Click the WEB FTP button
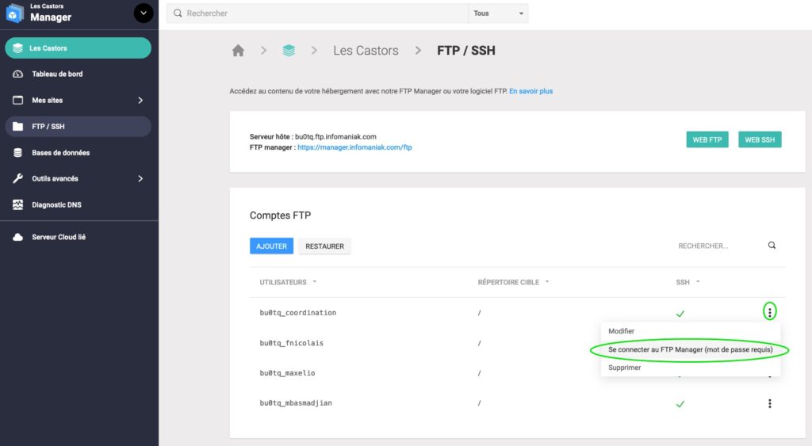This screenshot has width=812, height=446. (707, 139)
